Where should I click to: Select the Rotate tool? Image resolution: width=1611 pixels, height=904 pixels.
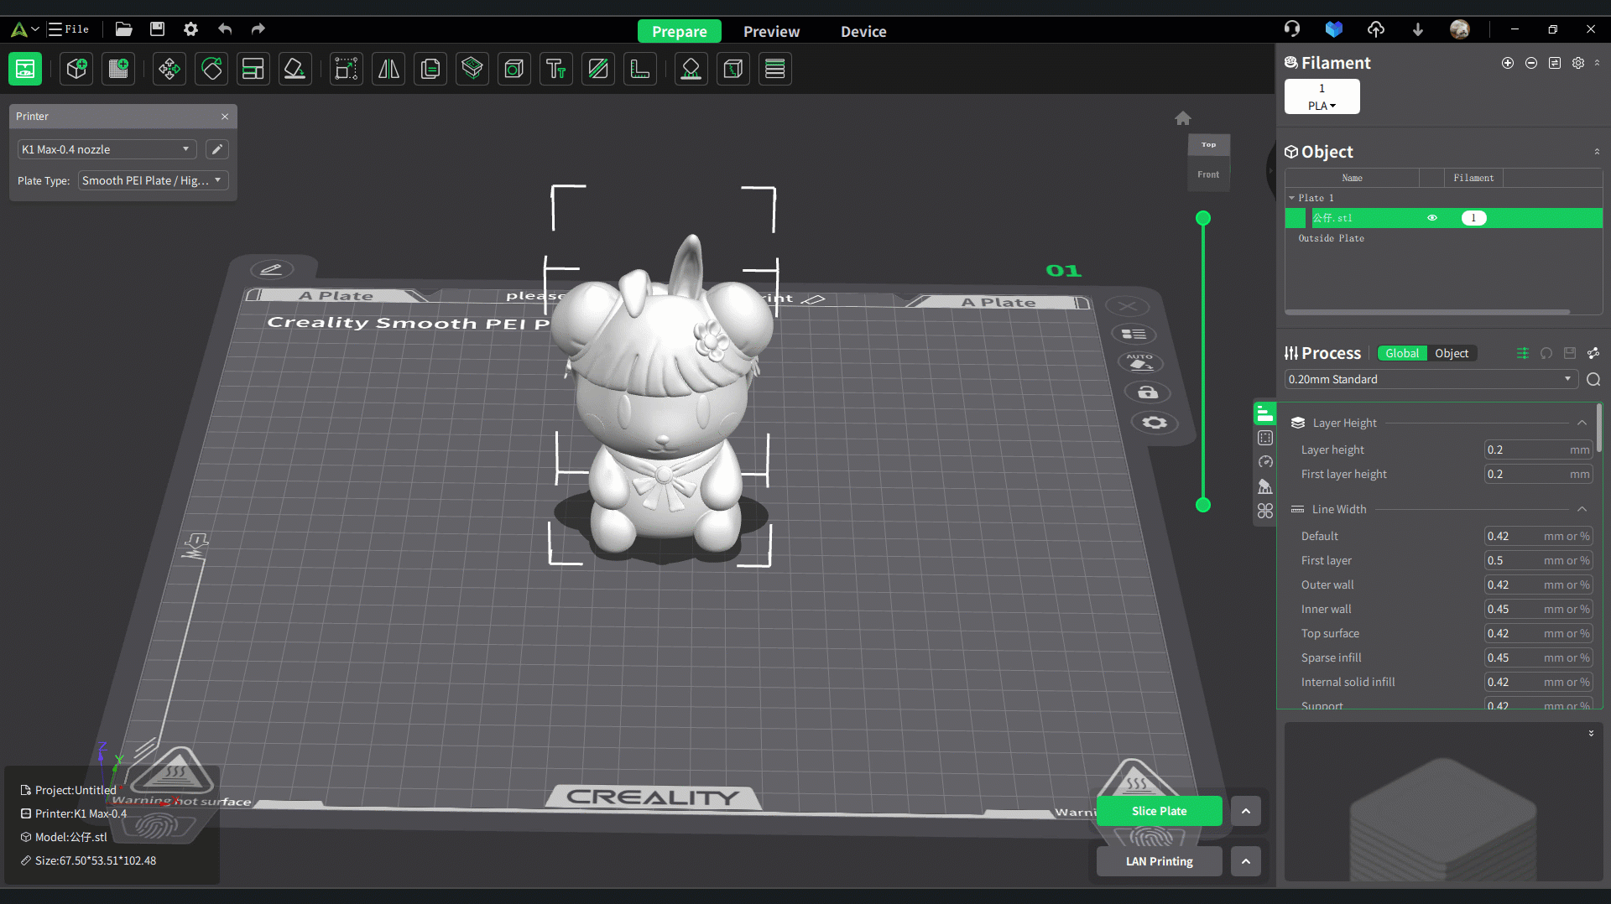coord(211,69)
